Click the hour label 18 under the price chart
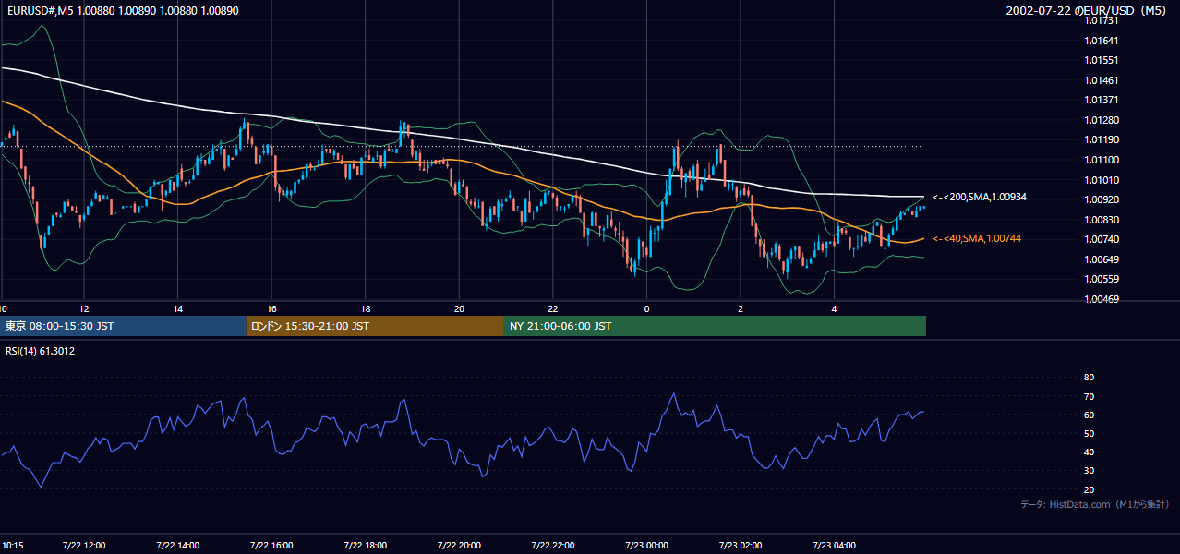Viewport: 1180px width, 554px height. [366, 308]
